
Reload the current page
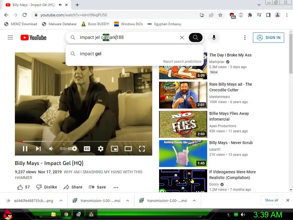25,15
